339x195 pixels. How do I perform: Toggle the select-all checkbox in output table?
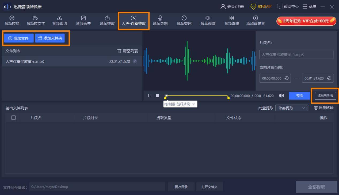pos(13,118)
